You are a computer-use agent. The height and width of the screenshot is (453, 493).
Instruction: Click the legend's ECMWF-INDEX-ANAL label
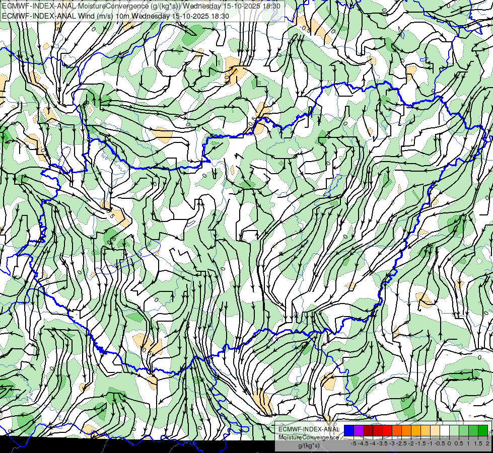(309, 429)
